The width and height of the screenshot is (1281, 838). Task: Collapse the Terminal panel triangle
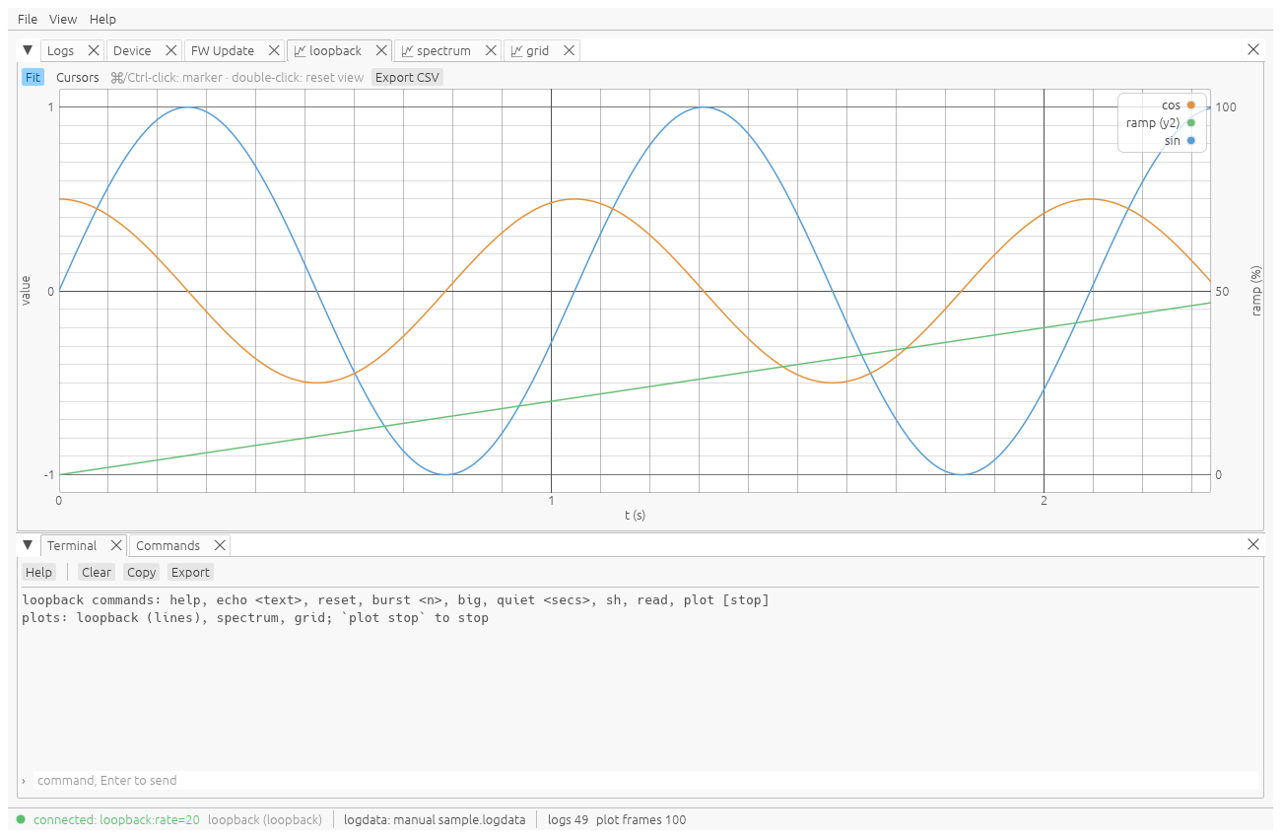pos(28,544)
